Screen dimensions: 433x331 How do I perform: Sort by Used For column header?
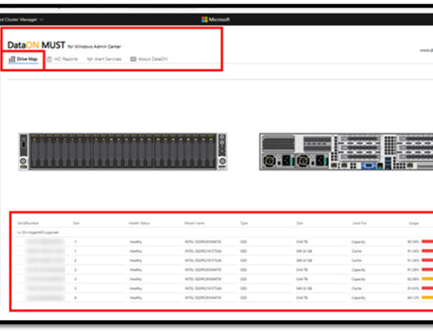tap(359, 223)
